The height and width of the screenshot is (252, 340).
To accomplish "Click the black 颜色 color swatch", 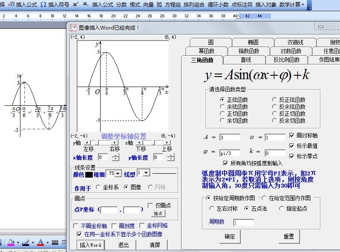I will pos(89,175).
